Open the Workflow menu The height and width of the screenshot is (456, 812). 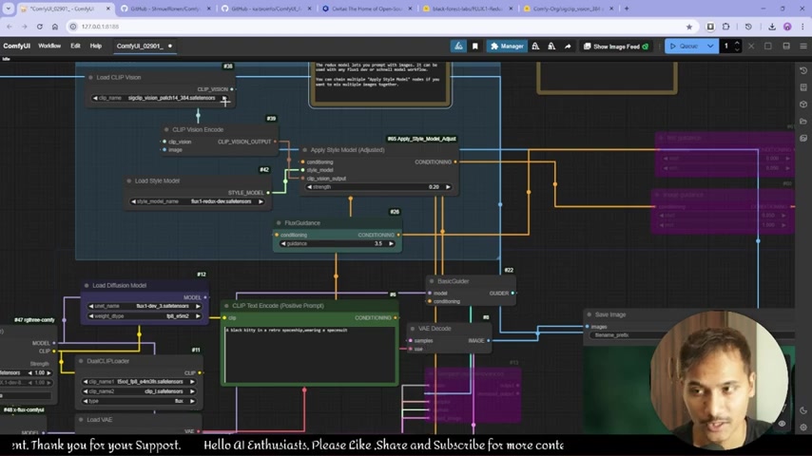pyautogui.click(x=49, y=46)
